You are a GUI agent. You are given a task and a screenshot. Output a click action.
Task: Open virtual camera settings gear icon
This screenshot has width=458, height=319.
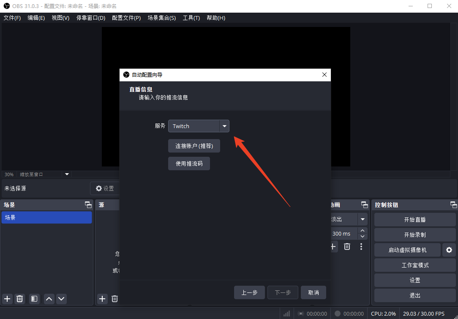point(449,250)
